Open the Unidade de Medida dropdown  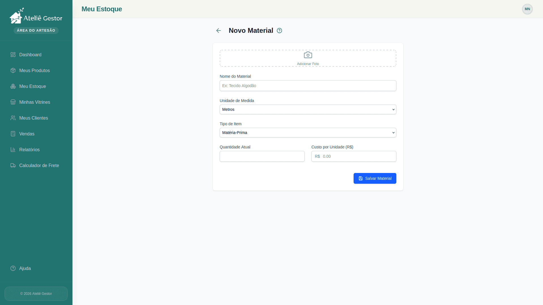tap(308, 109)
